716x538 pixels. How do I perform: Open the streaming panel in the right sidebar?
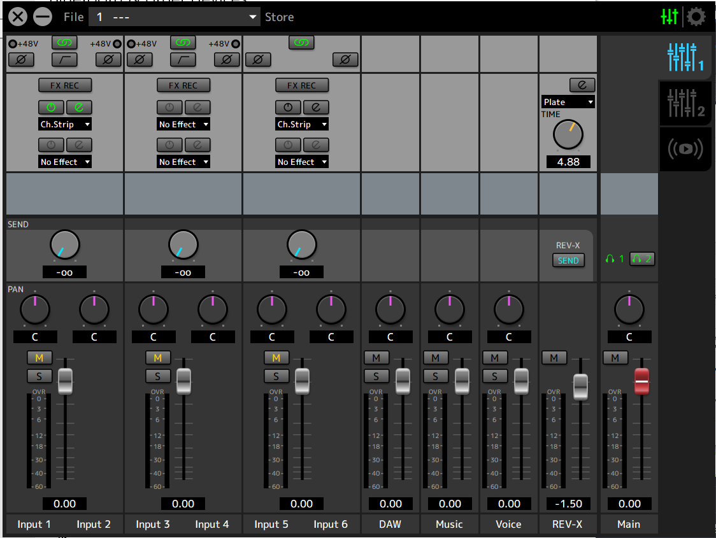[685, 149]
